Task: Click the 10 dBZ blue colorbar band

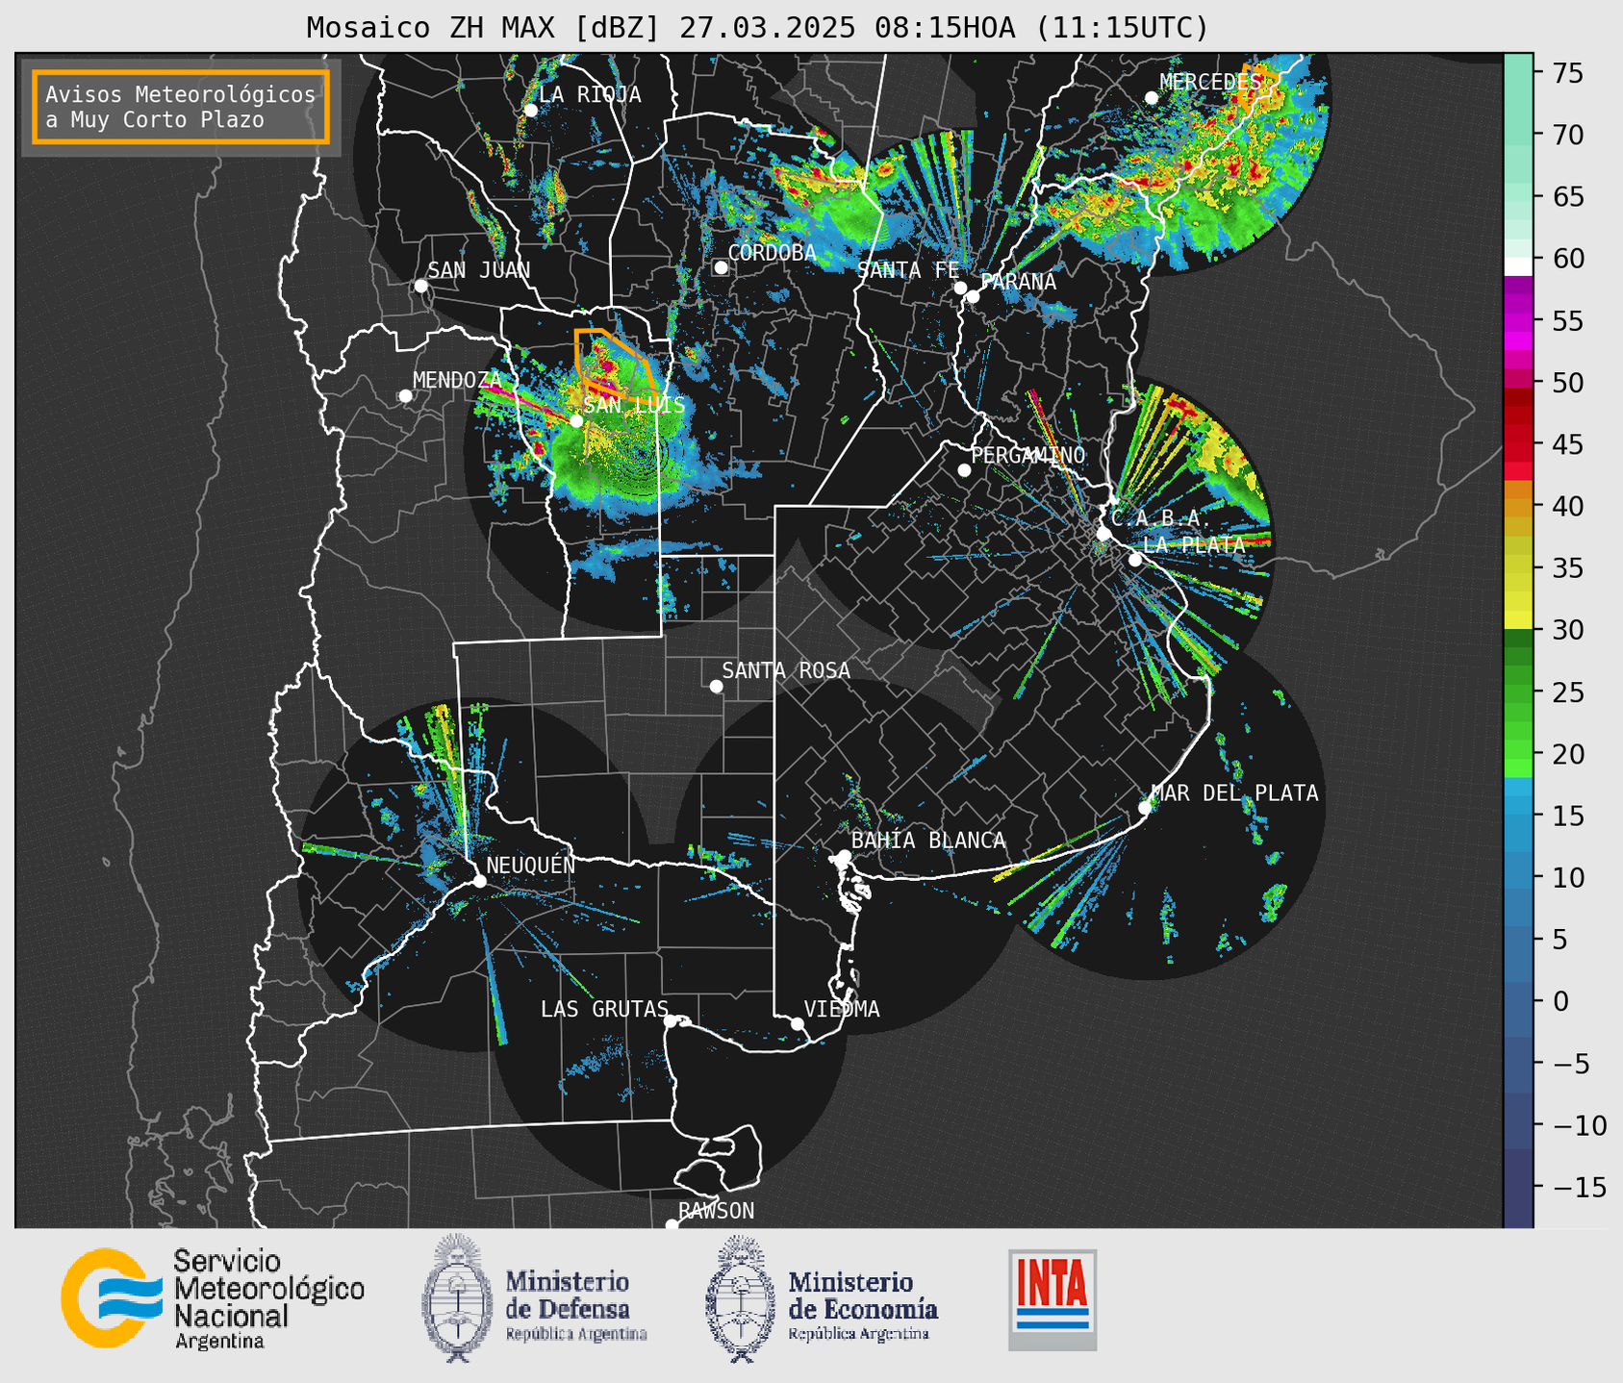Action: 1518,878
